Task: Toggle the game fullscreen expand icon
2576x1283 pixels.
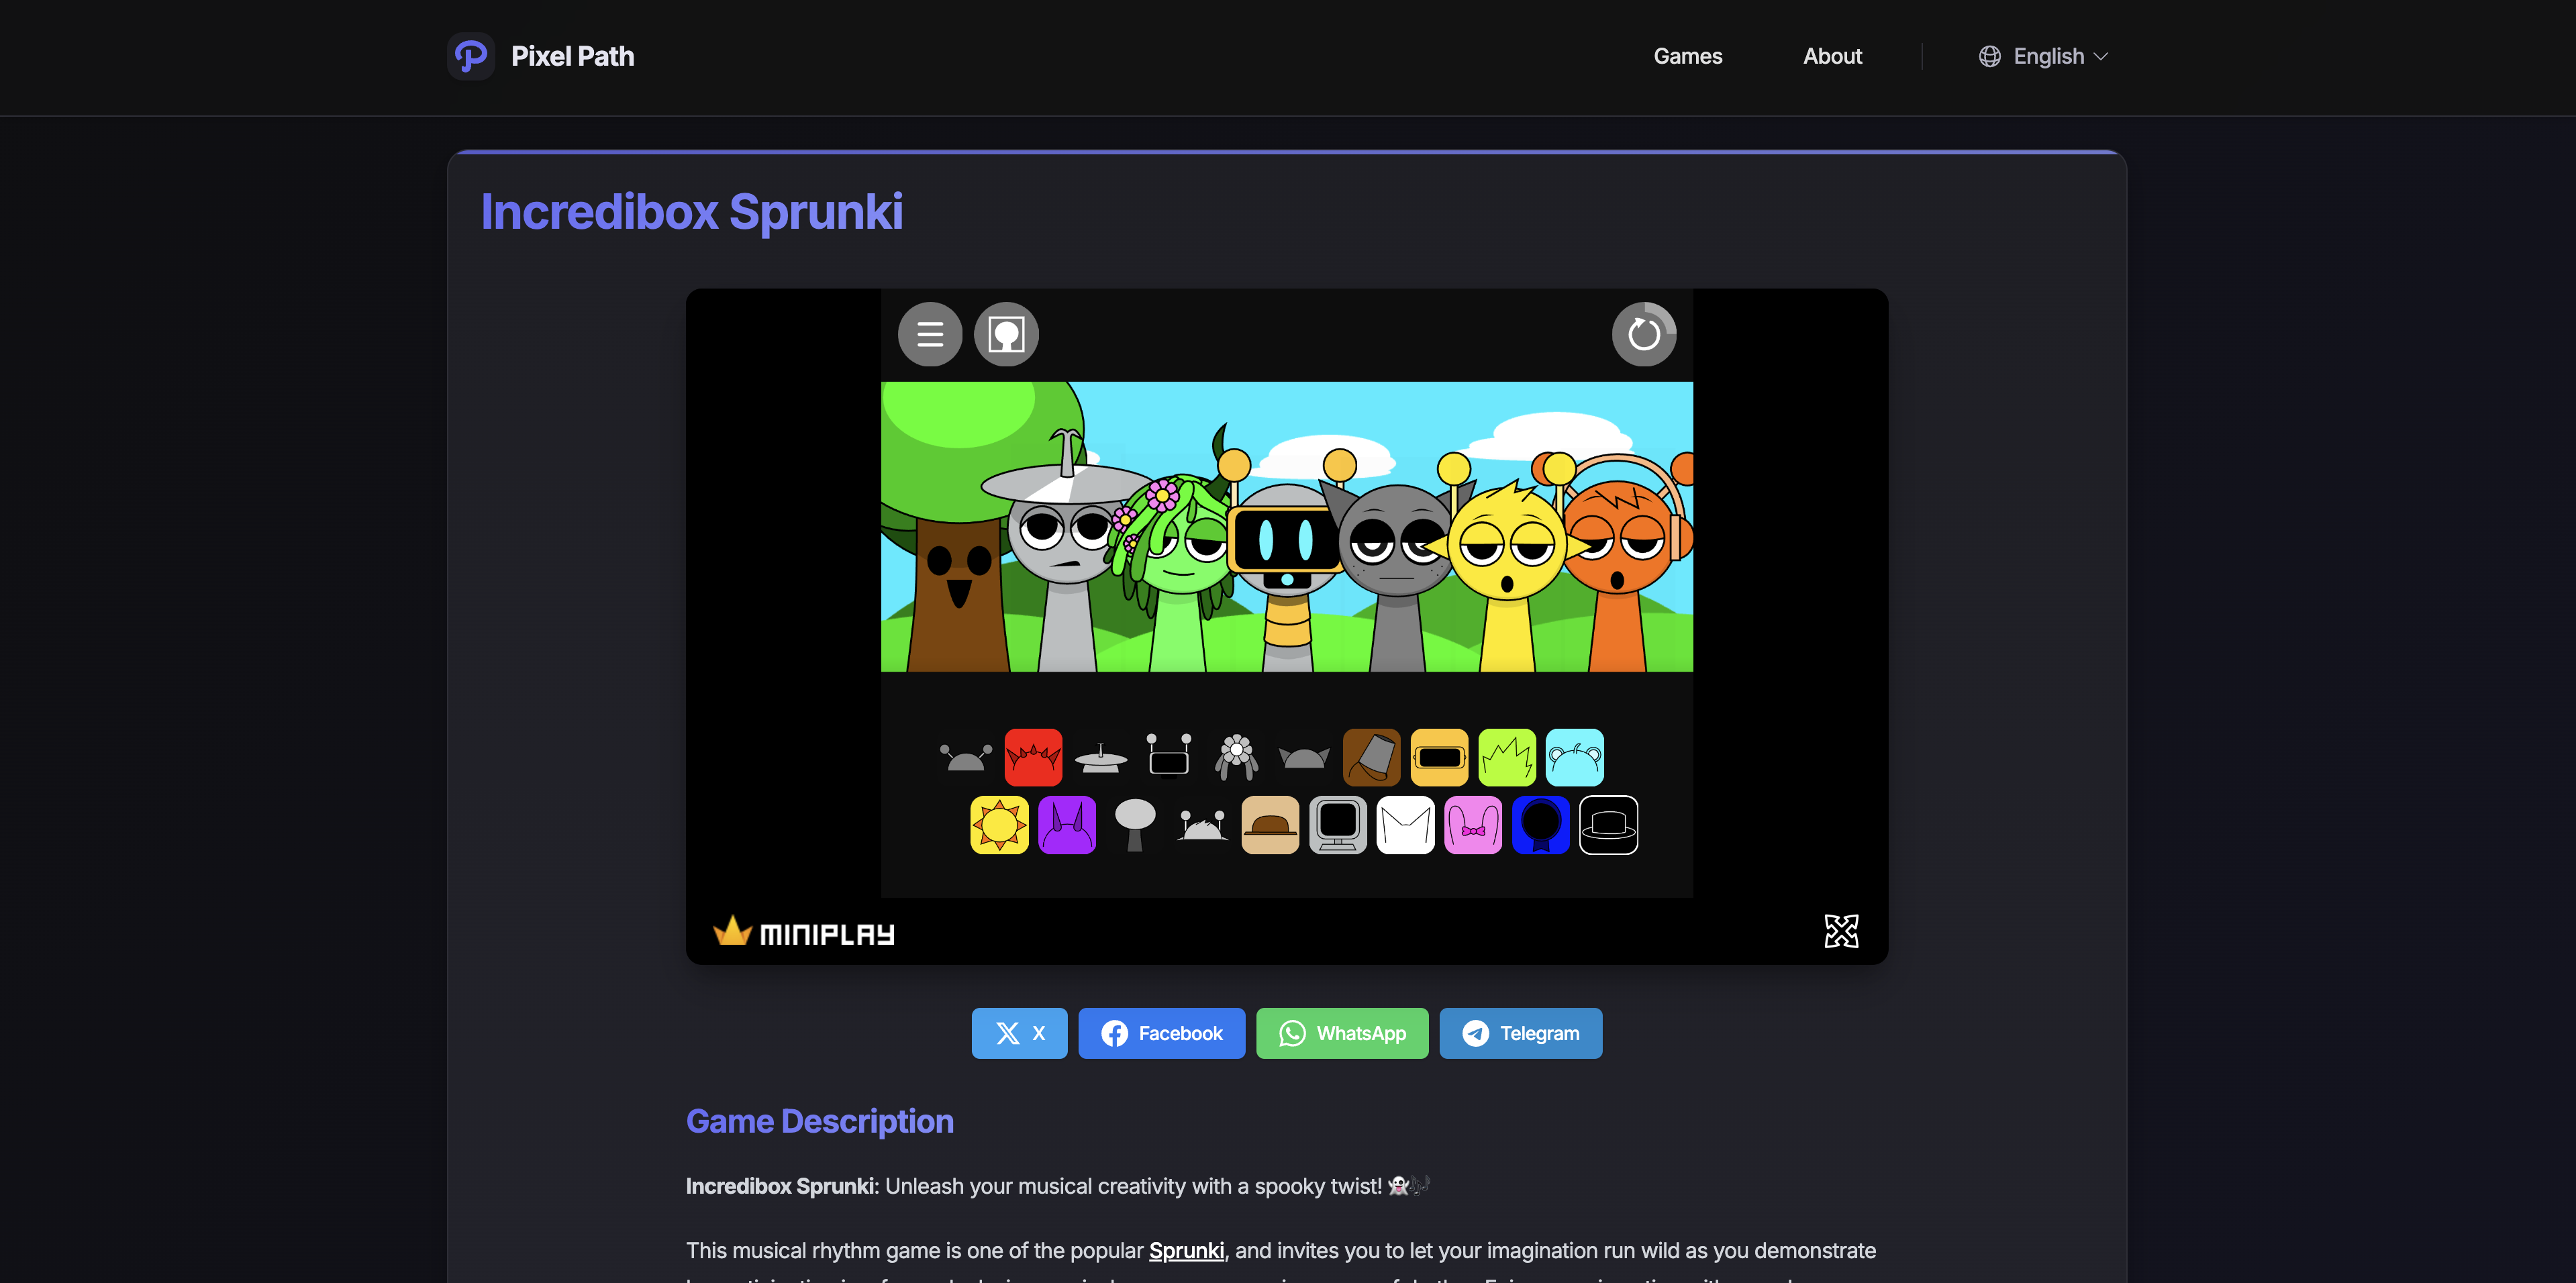Action: tap(1841, 931)
